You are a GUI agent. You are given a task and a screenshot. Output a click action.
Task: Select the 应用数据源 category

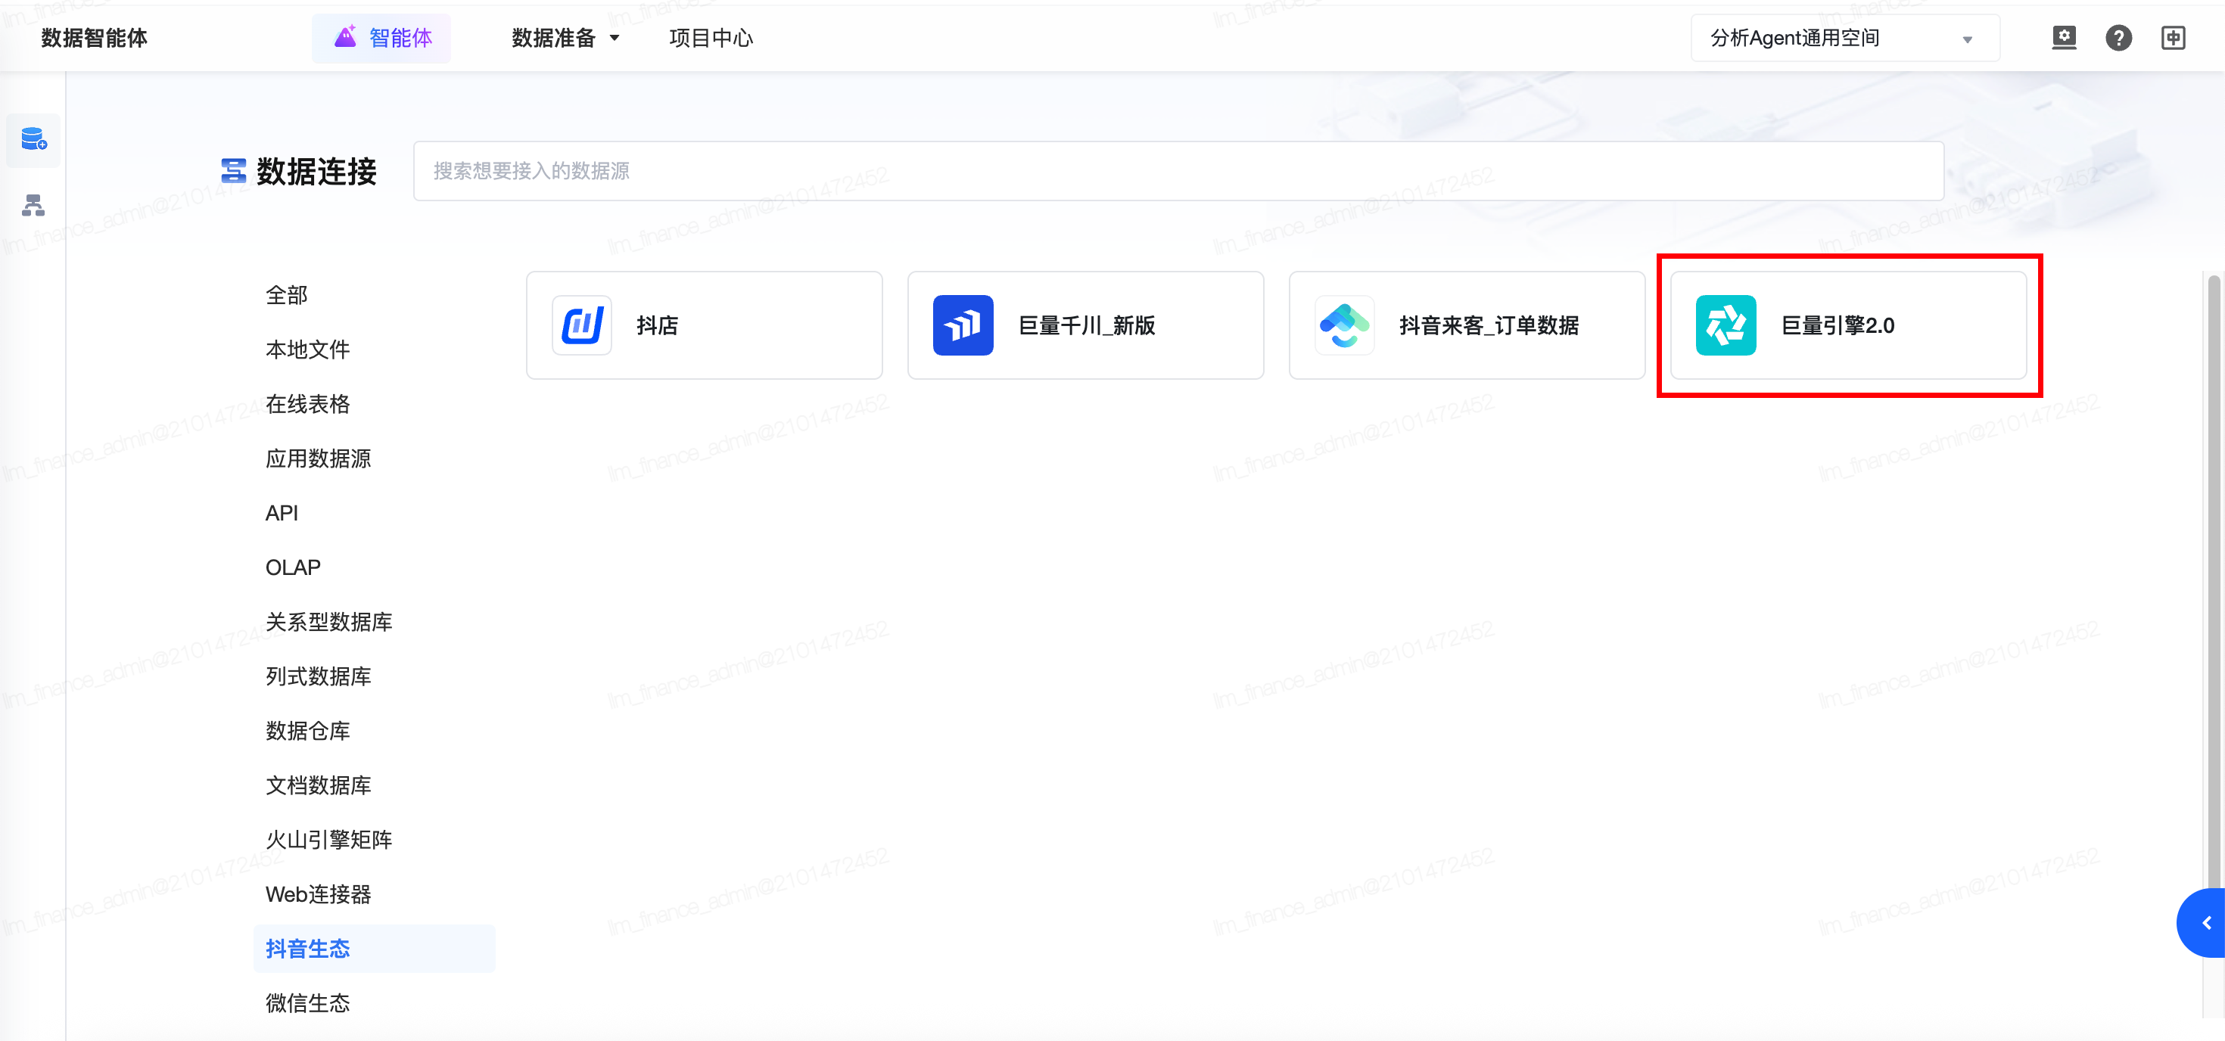pos(318,458)
